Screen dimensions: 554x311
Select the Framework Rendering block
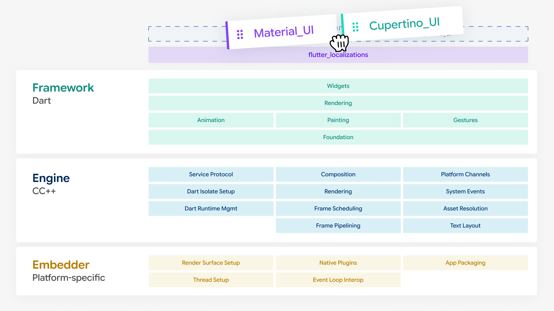(x=338, y=103)
